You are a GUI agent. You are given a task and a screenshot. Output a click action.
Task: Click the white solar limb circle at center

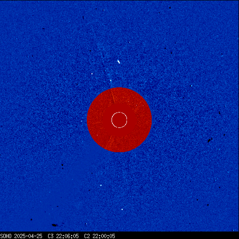(x=119, y=120)
